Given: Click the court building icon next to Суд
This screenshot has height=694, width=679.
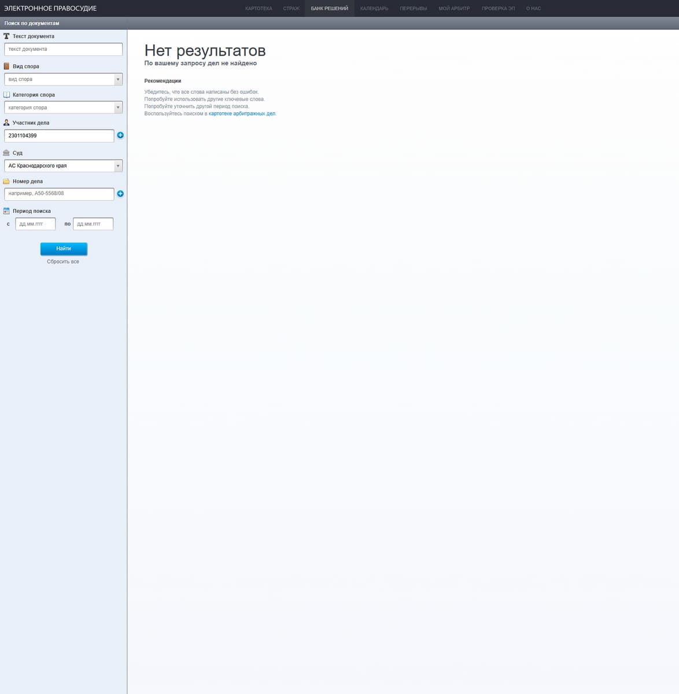Looking at the screenshot, I should (6, 153).
